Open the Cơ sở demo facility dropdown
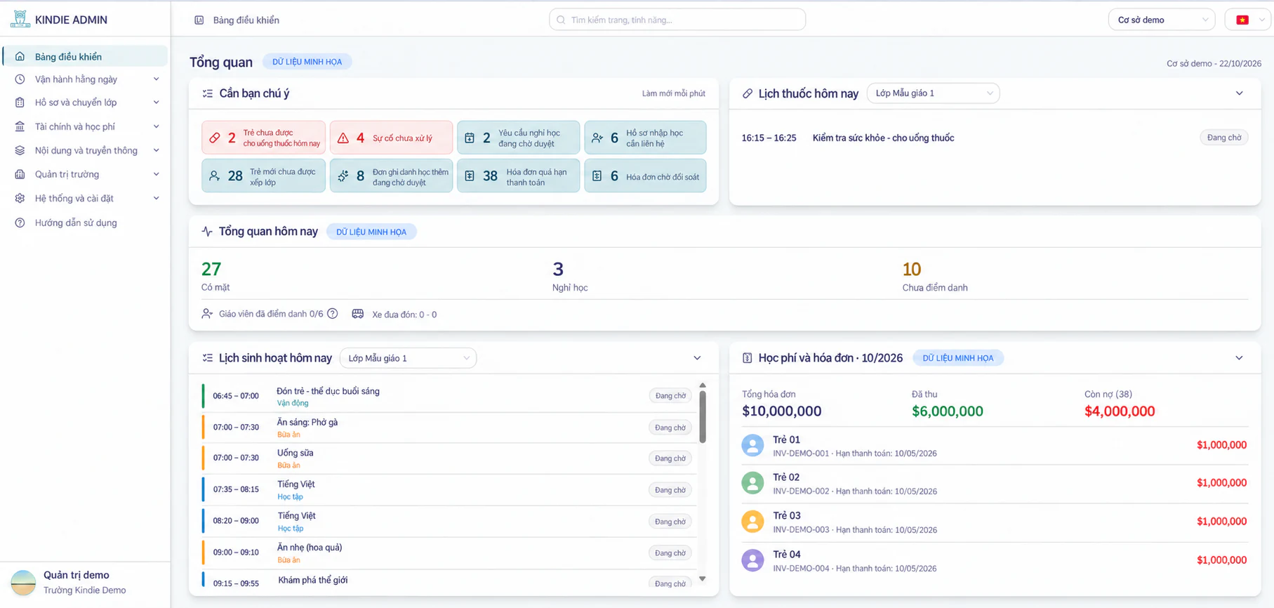The image size is (1274, 608). point(1162,20)
